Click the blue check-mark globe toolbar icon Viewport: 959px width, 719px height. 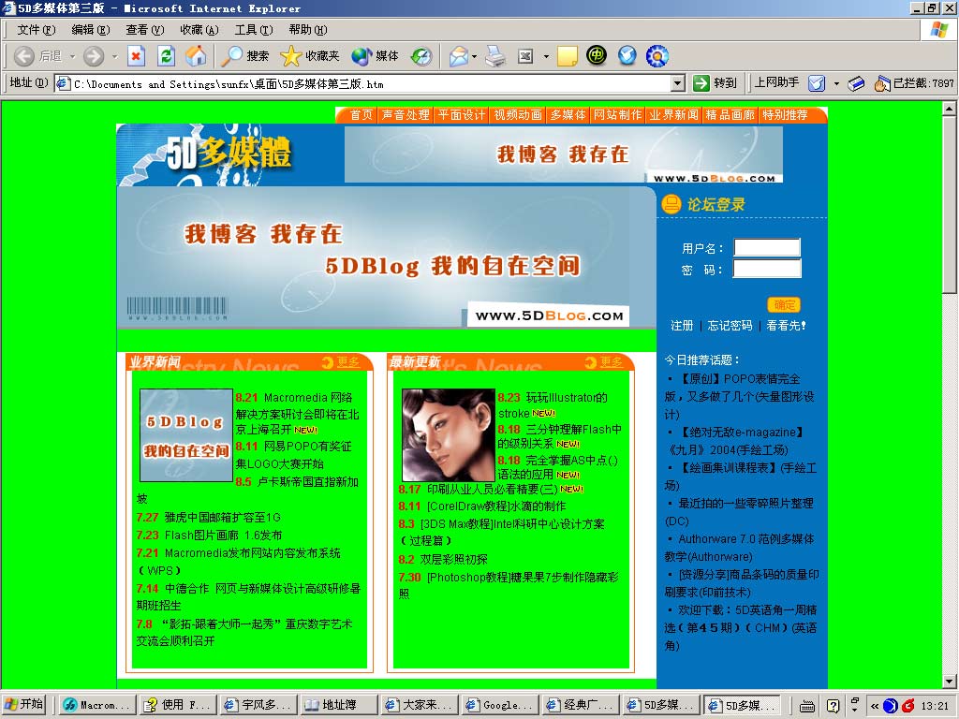point(627,55)
